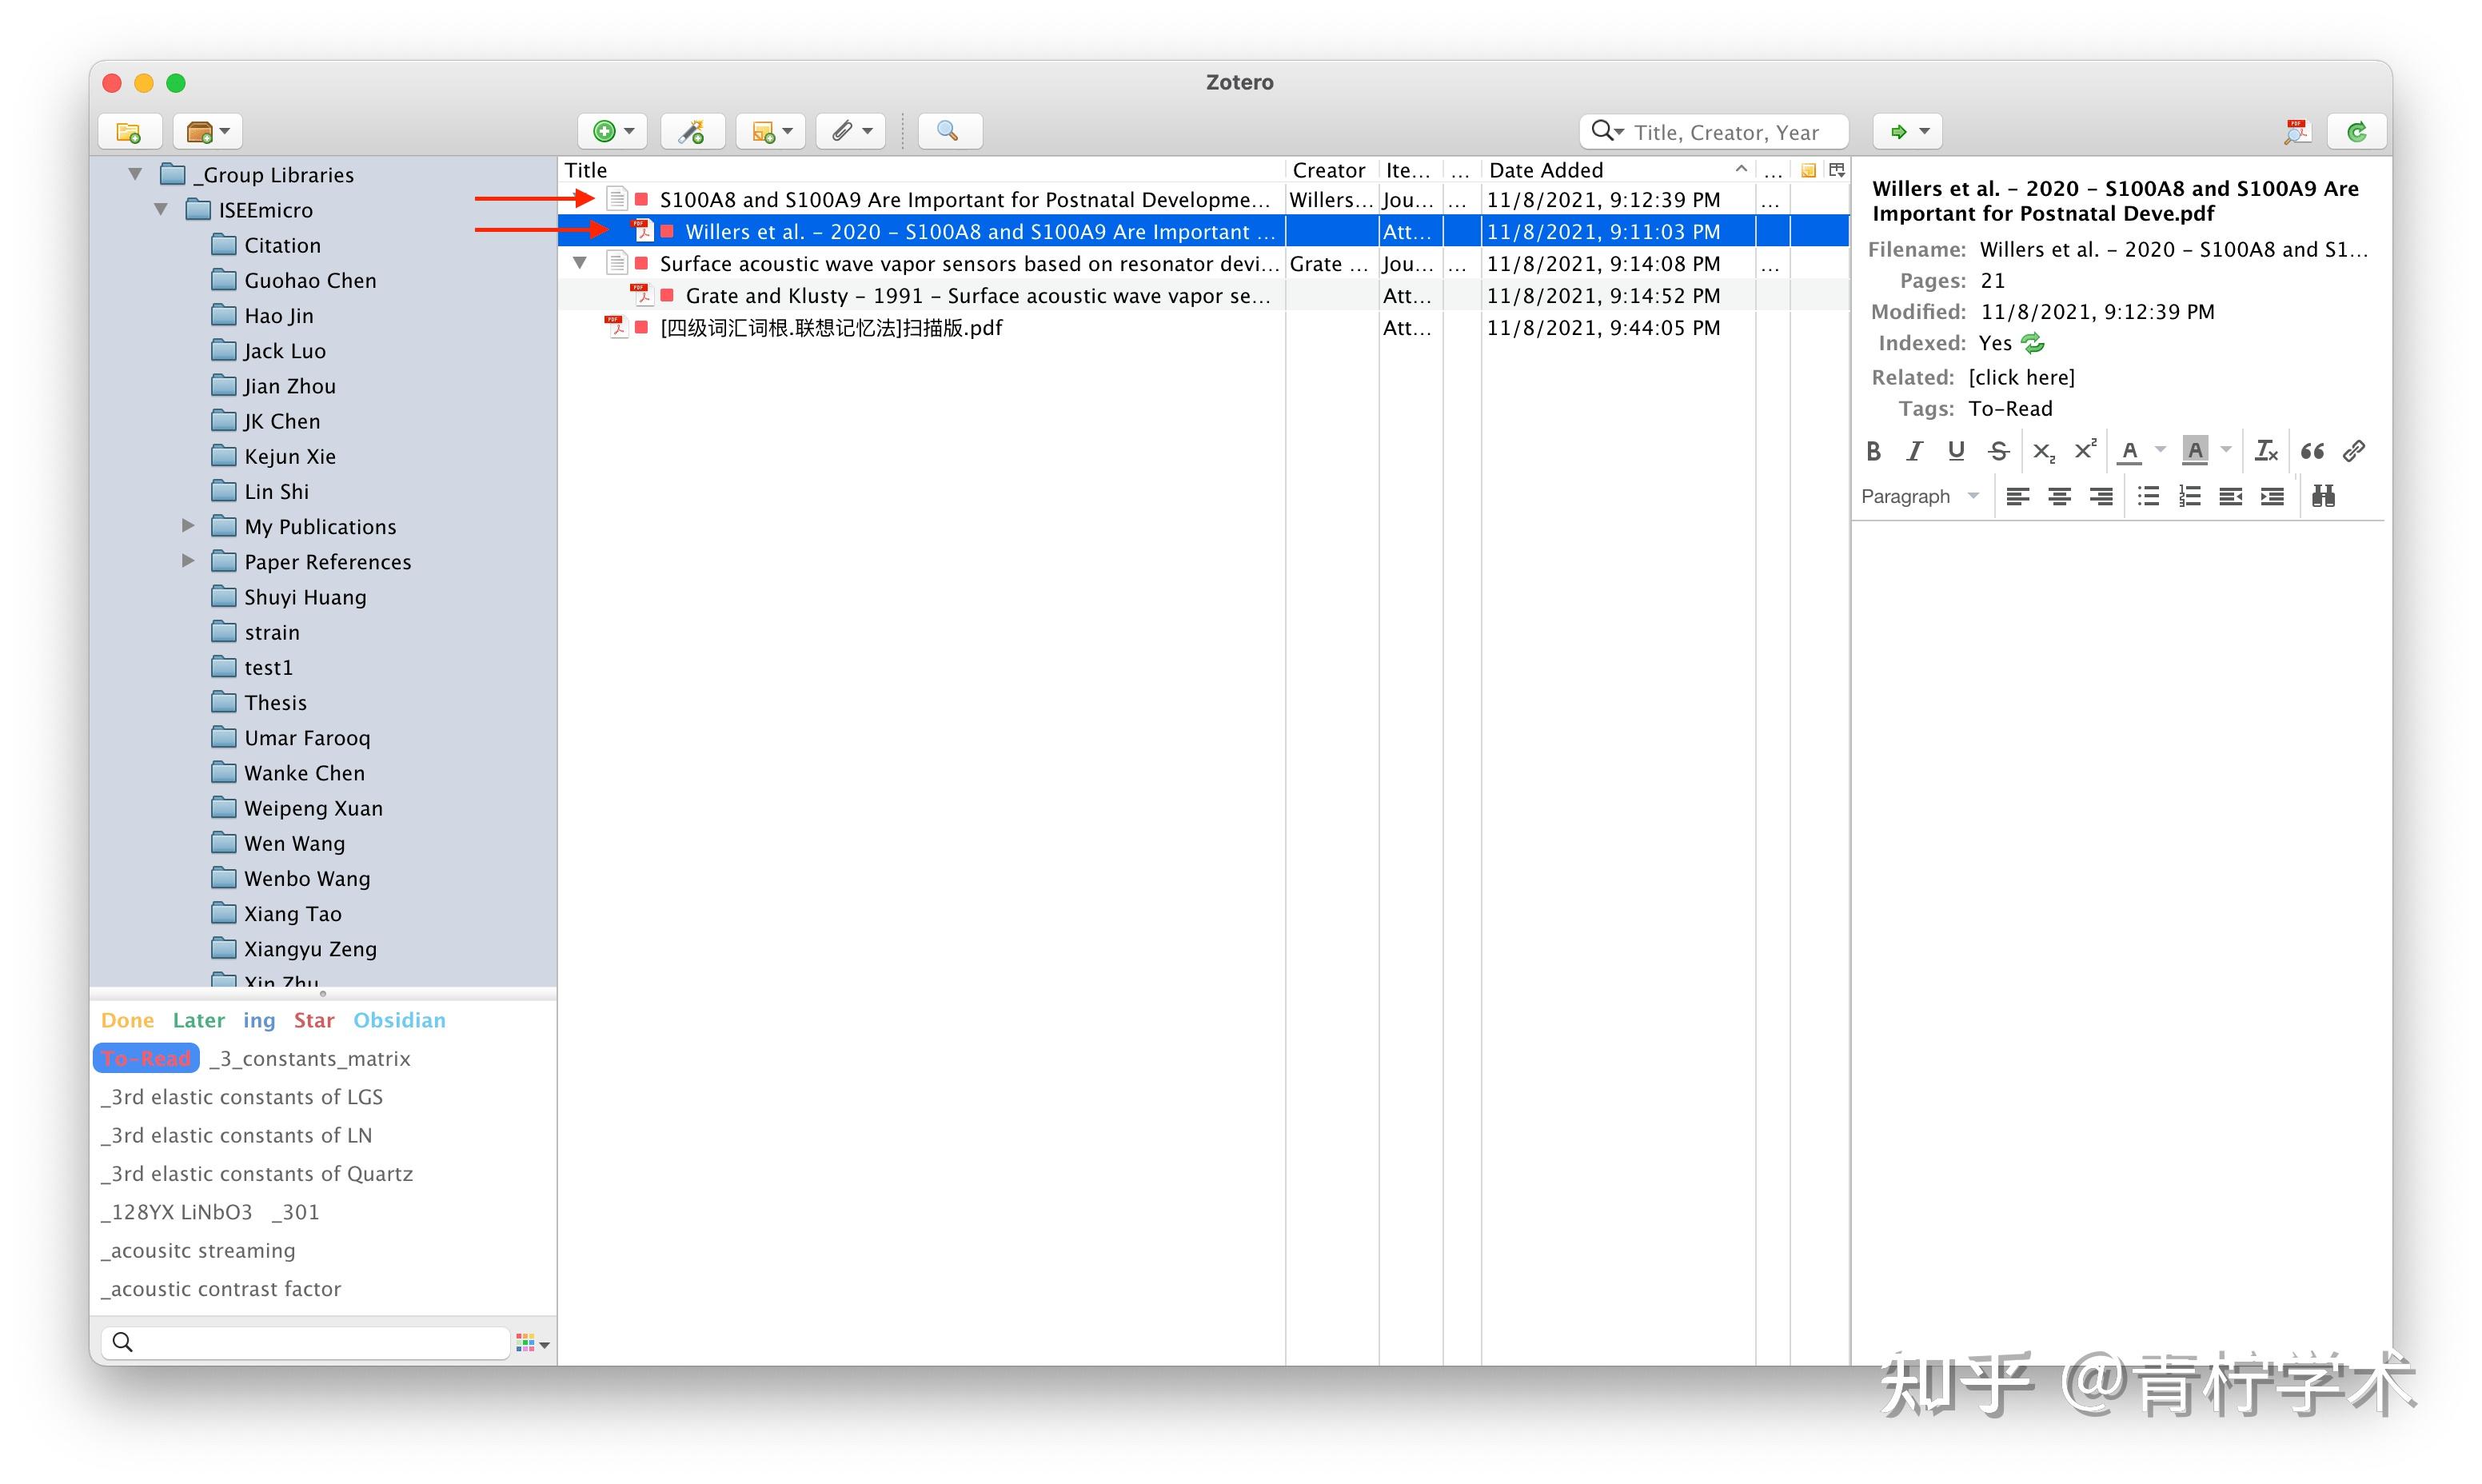Click the New Collection icon
Viewport: 2482px width, 1484px height.
pos(129,132)
